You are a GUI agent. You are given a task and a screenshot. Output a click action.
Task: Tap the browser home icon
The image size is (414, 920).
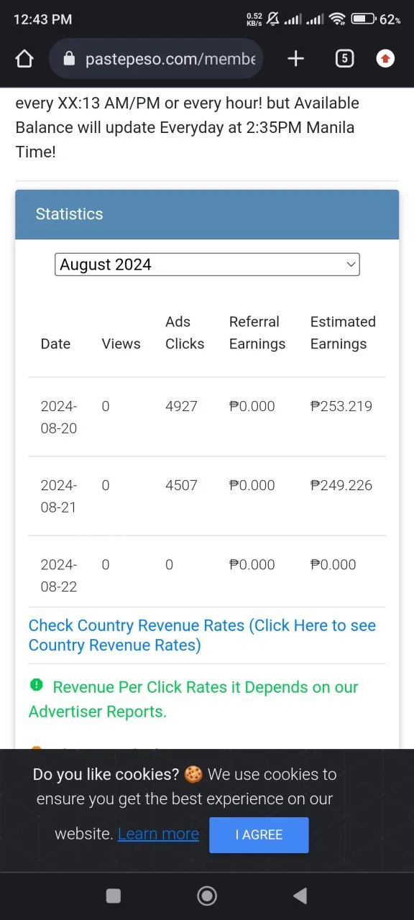click(24, 59)
